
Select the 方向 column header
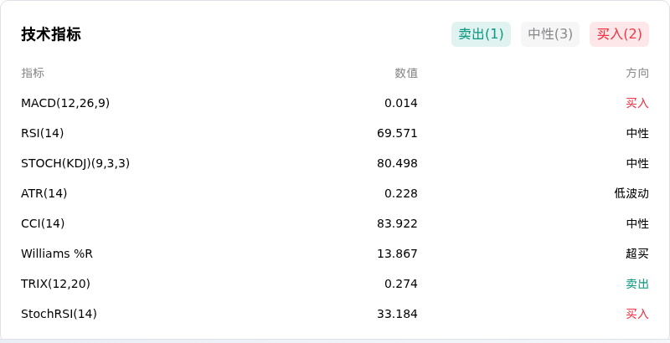[x=637, y=73]
